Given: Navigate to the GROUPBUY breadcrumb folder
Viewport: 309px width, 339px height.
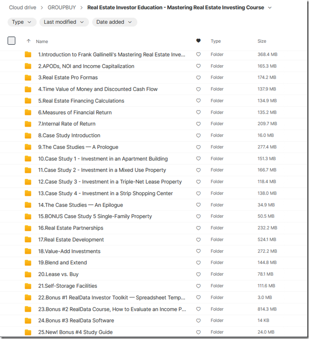Looking at the screenshot, I should click(62, 8).
